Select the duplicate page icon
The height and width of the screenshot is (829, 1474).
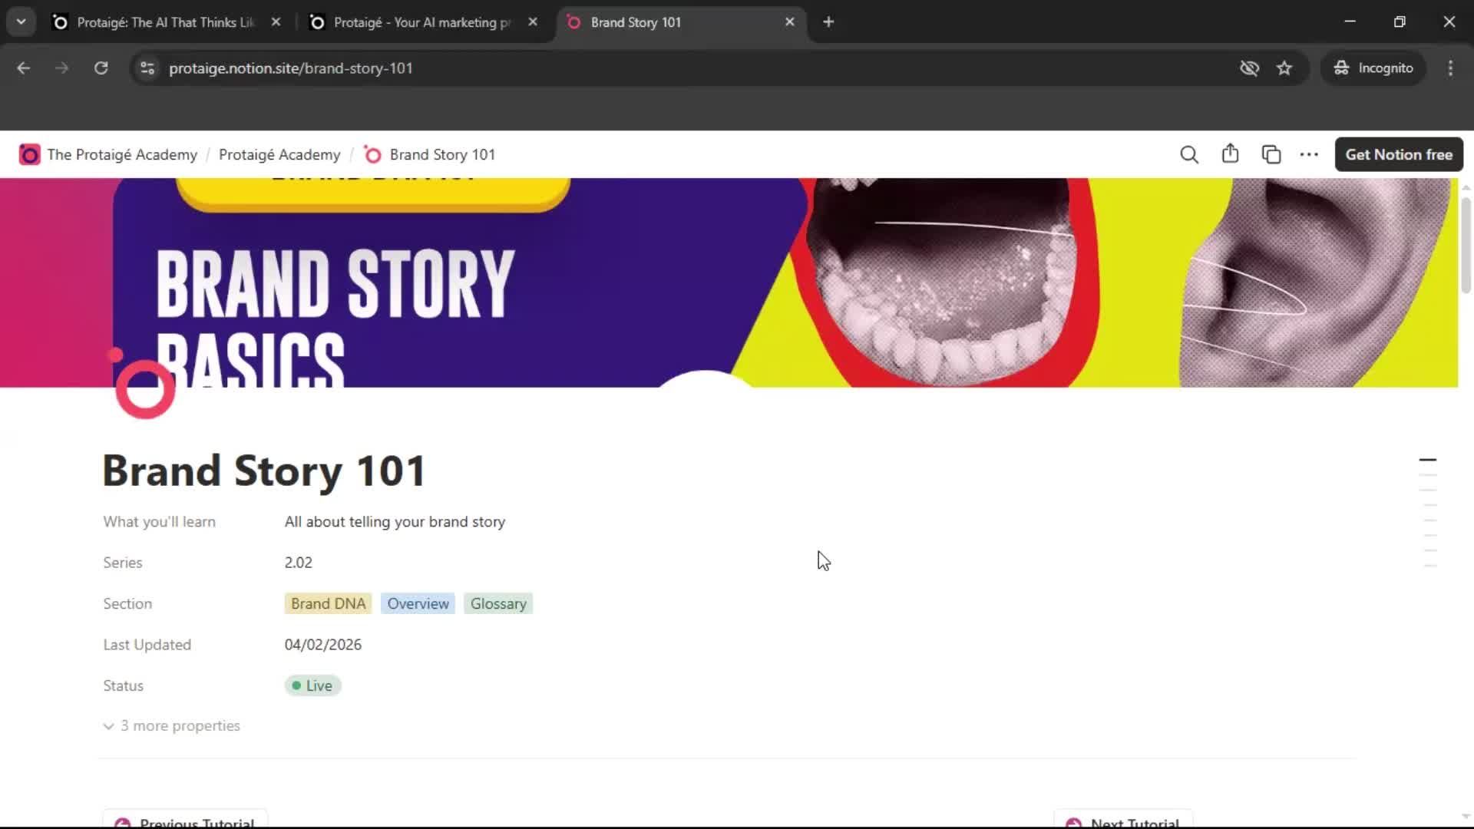click(1271, 154)
